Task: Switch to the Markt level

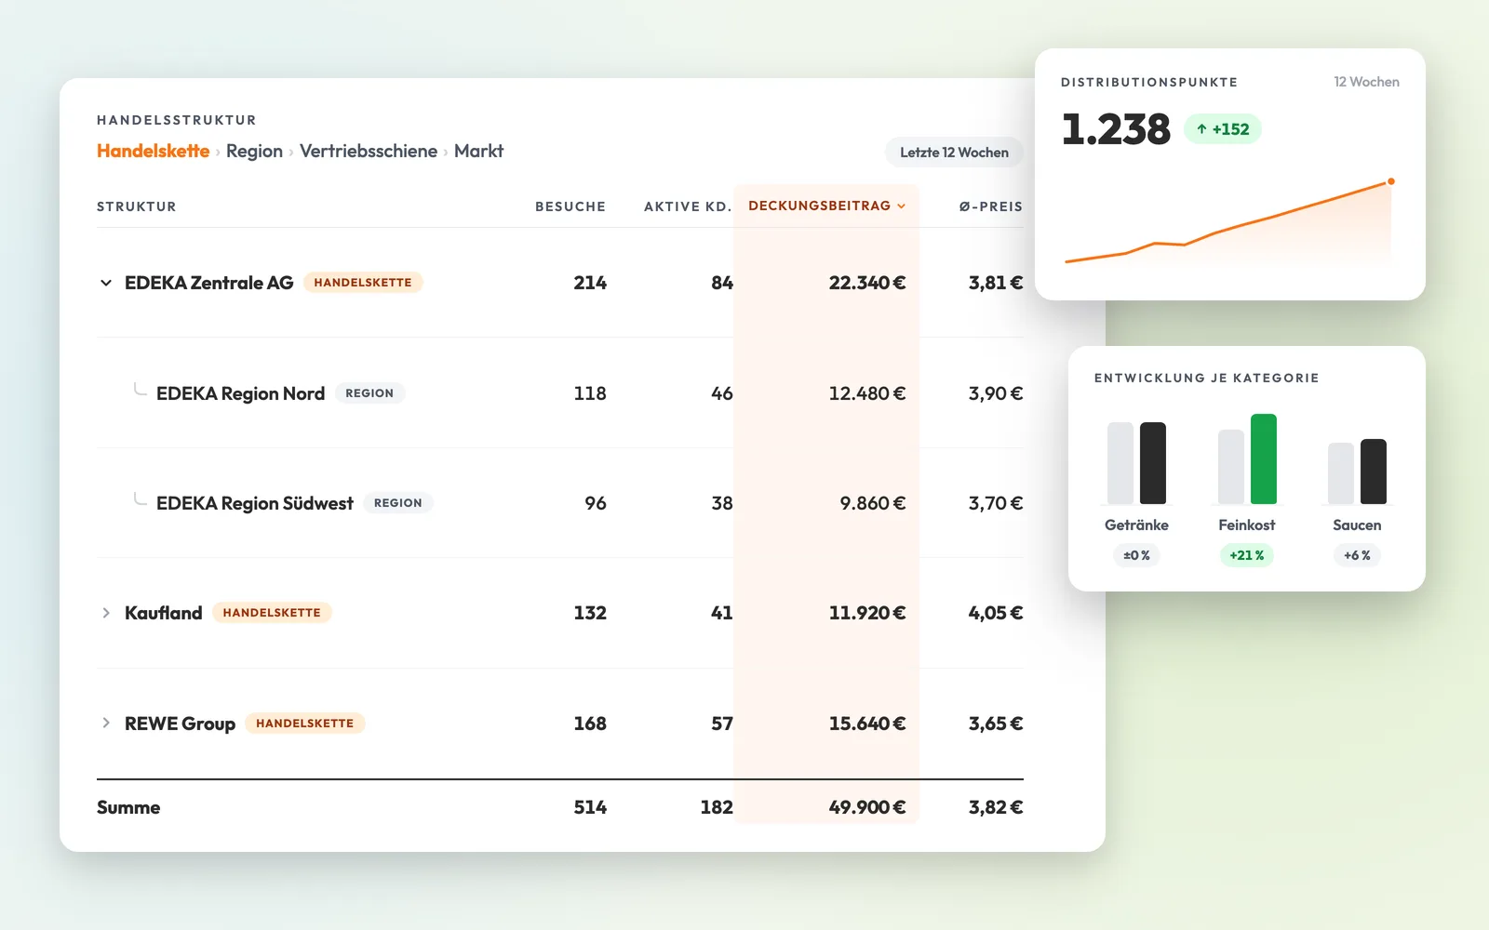Action: 478,151
